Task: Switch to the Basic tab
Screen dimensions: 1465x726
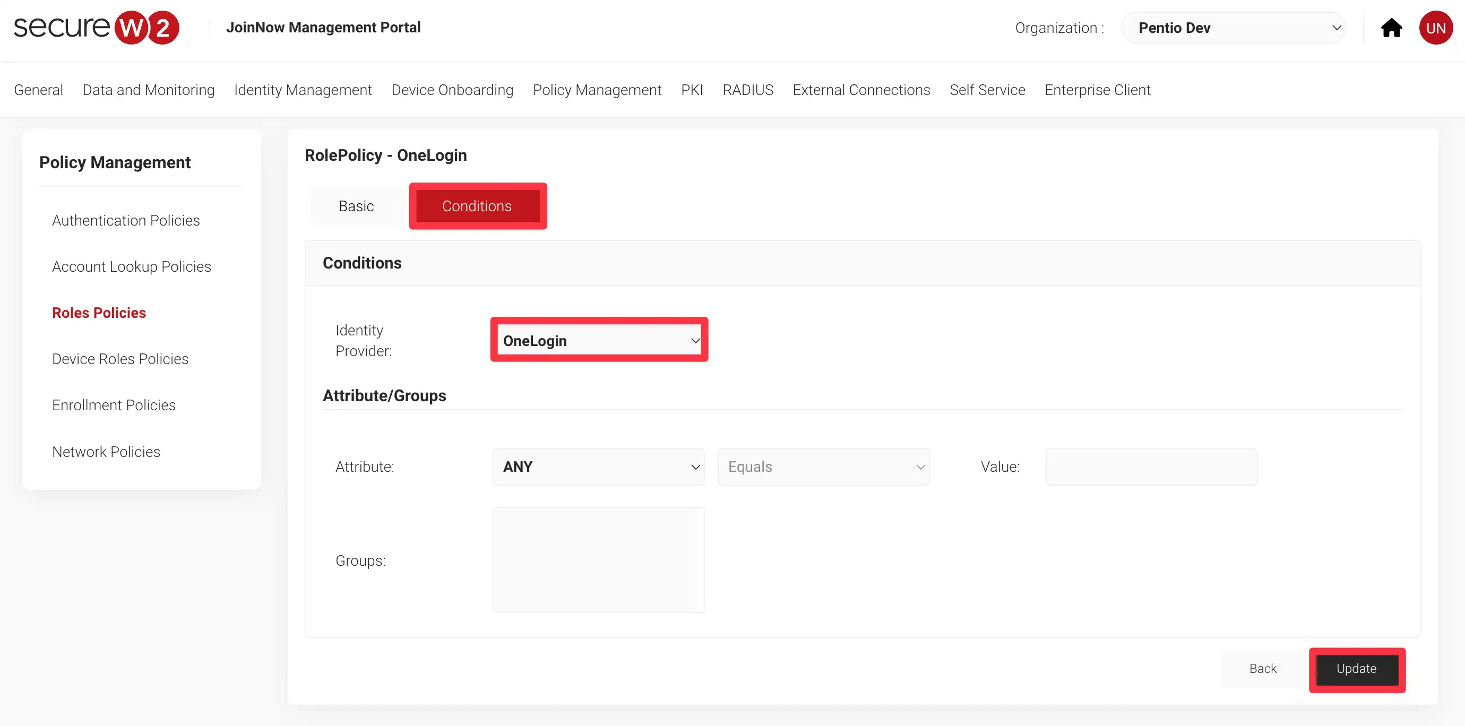Action: coord(356,206)
